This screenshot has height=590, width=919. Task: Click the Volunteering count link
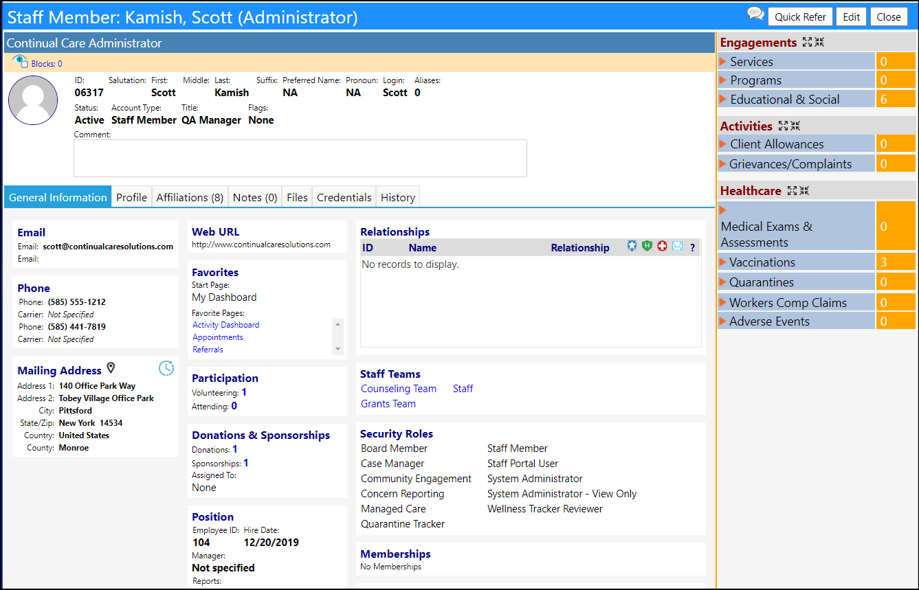pos(244,392)
